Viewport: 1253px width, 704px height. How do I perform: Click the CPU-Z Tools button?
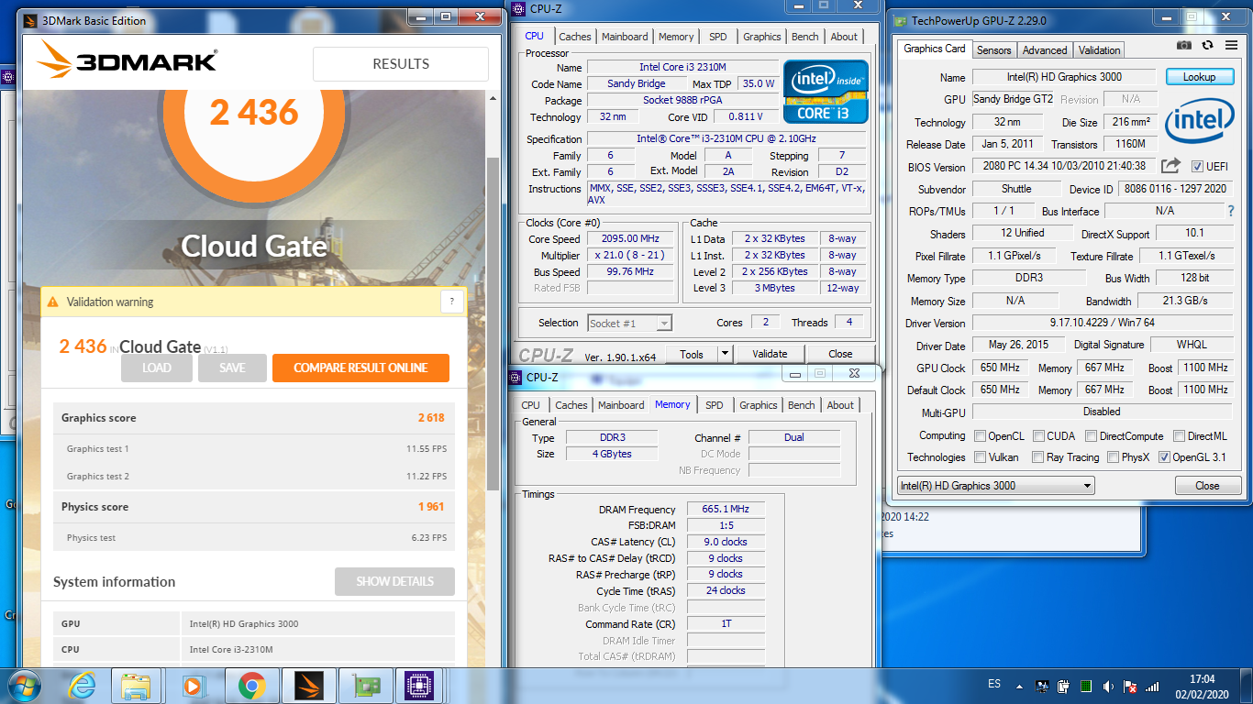pos(692,354)
